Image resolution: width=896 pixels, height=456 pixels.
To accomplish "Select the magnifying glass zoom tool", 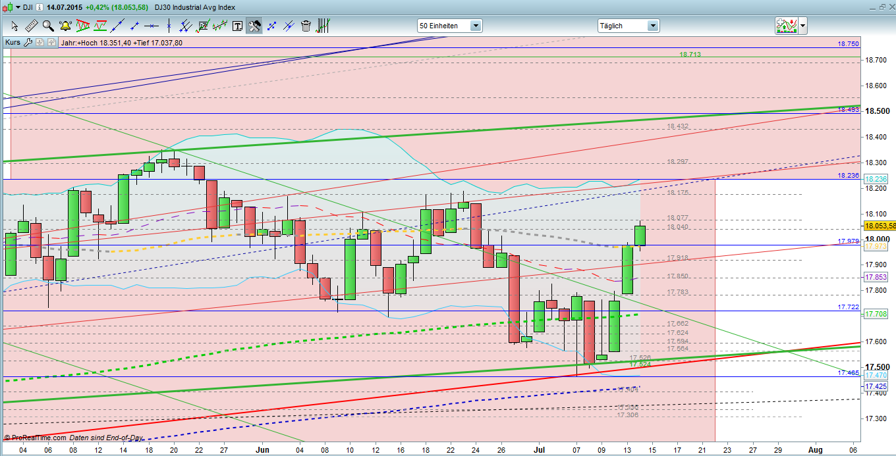I will point(48,26).
